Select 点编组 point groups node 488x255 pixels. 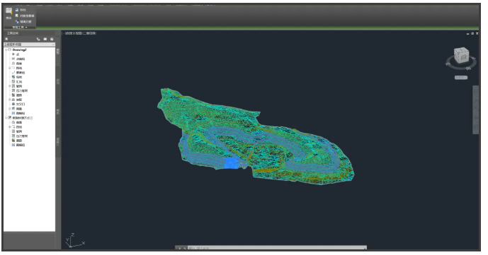pos(21,59)
